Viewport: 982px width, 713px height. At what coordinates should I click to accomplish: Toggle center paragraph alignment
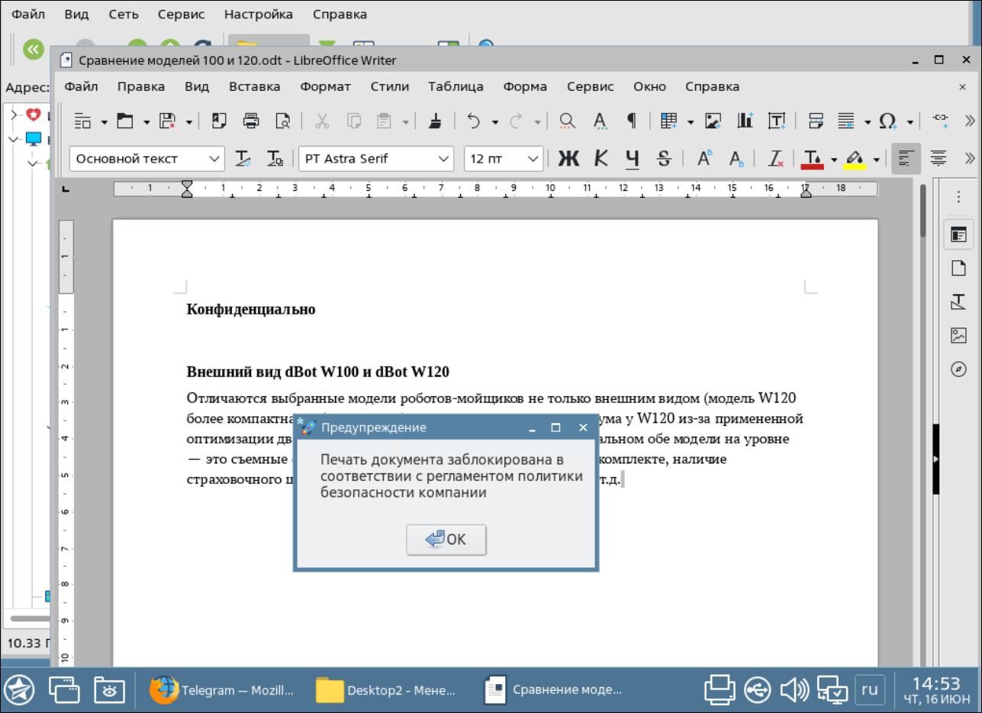coord(939,158)
